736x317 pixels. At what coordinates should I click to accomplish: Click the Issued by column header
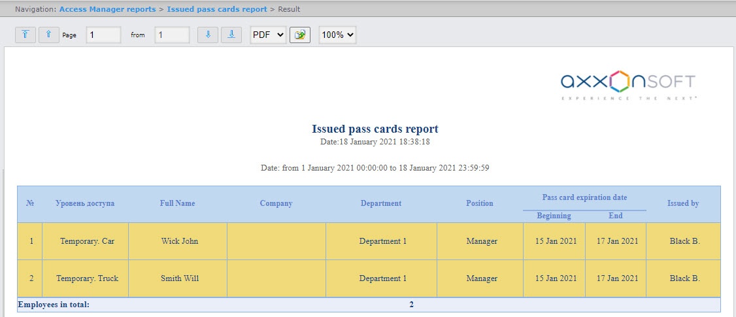coord(683,203)
